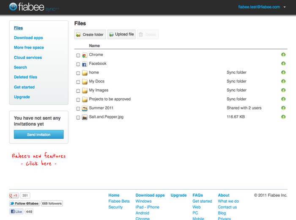Check the box next to Chrome
296x220 pixels.
coord(78,55)
